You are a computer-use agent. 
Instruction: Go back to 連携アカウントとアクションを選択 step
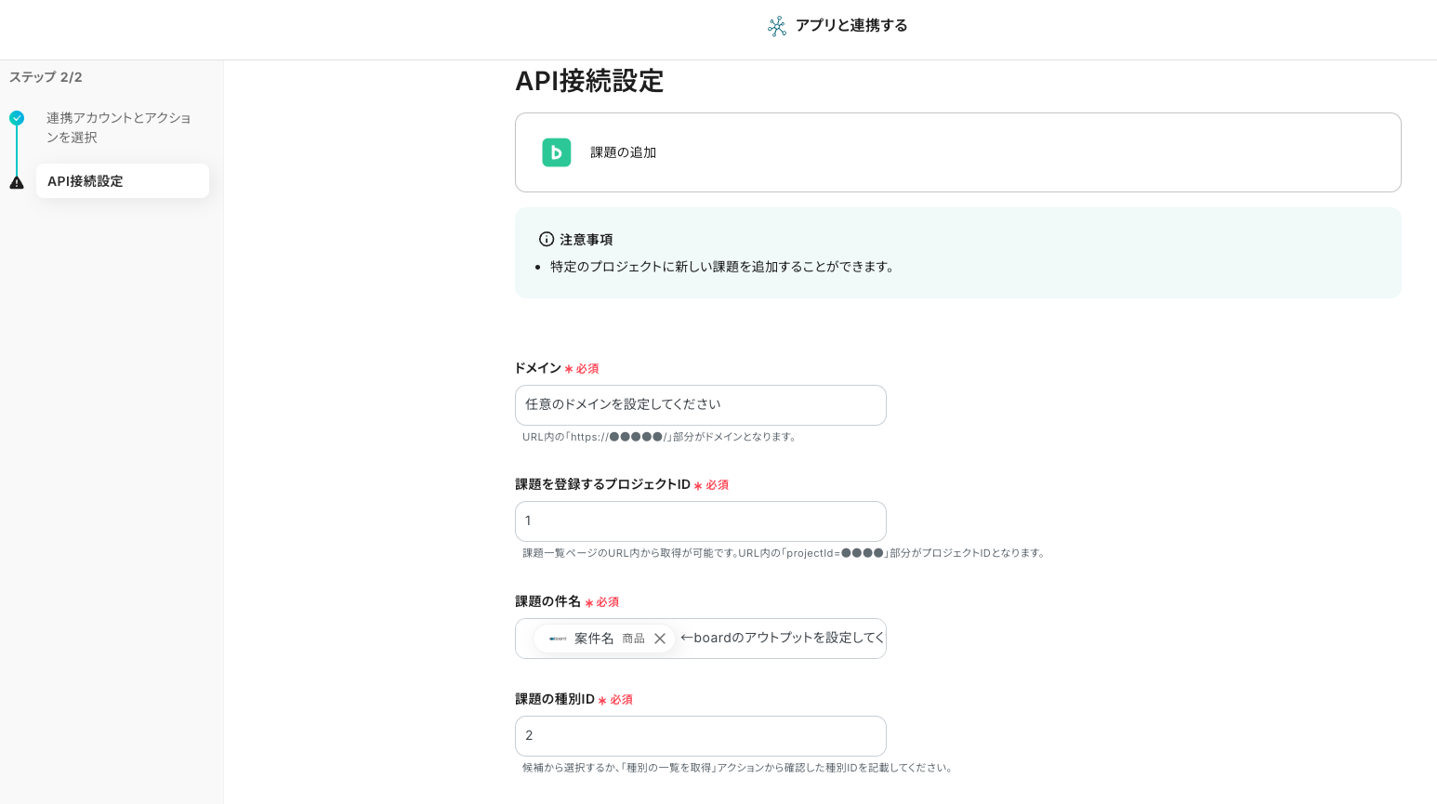pos(118,127)
